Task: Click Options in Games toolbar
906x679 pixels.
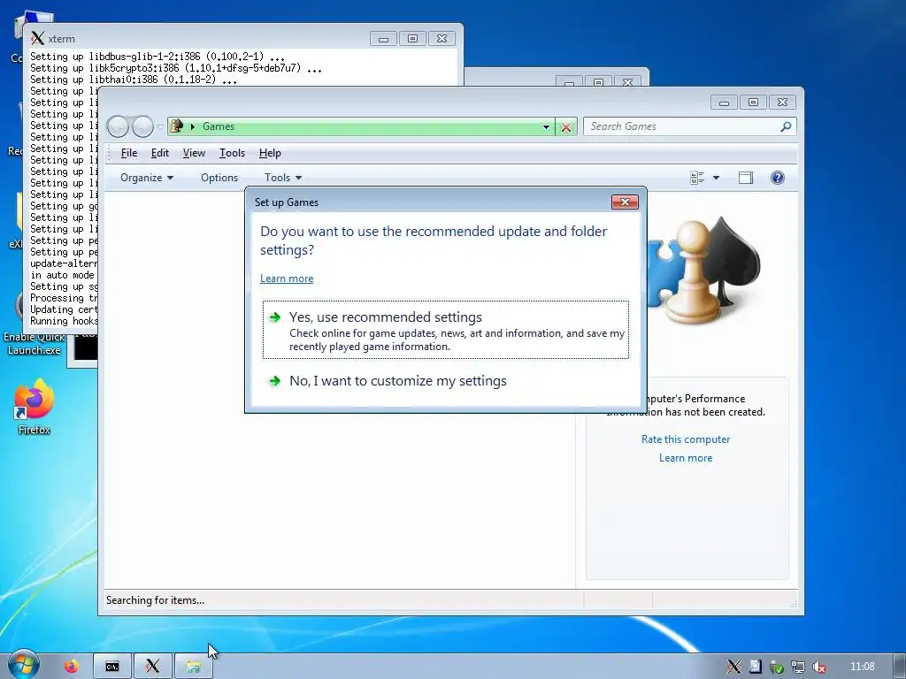Action: pos(219,178)
